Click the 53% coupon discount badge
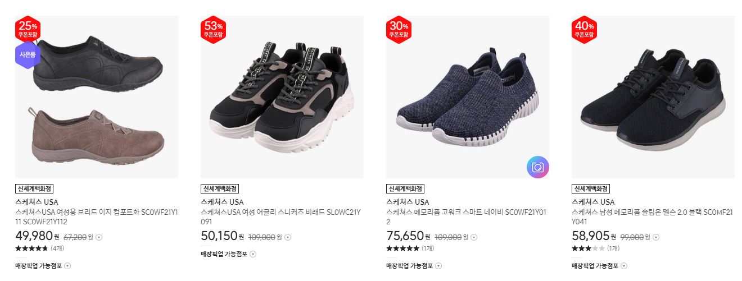The width and height of the screenshot is (742, 281). coord(213,29)
